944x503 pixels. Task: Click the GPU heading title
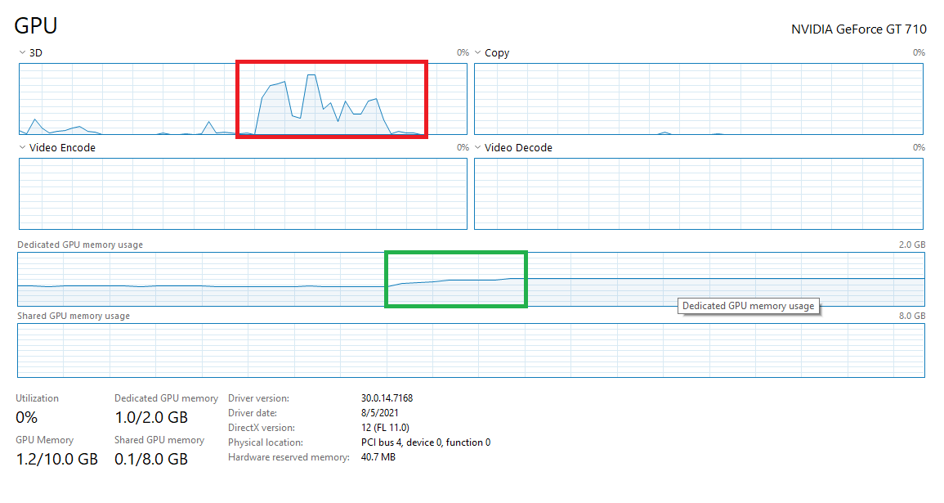(x=36, y=25)
